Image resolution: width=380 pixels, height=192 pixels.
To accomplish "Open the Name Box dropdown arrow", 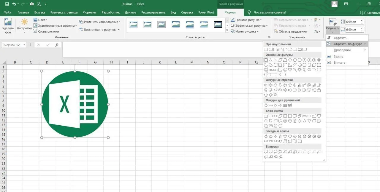I will click(24, 45).
